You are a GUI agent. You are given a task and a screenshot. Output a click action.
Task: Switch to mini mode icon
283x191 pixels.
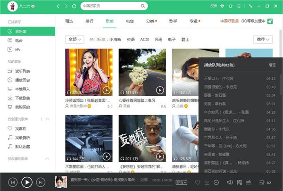coord(250,6)
